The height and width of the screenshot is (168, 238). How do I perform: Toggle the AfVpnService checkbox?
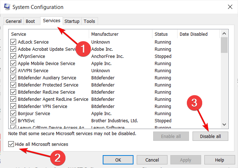click(14, 56)
